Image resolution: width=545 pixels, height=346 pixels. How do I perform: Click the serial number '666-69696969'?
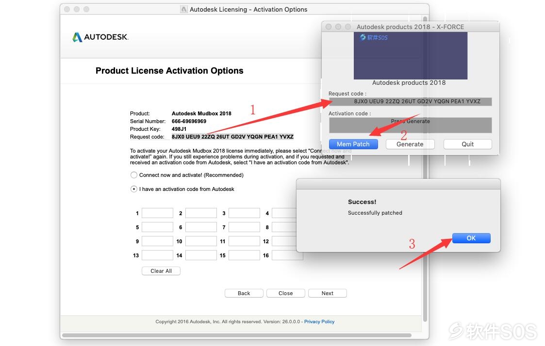point(189,121)
